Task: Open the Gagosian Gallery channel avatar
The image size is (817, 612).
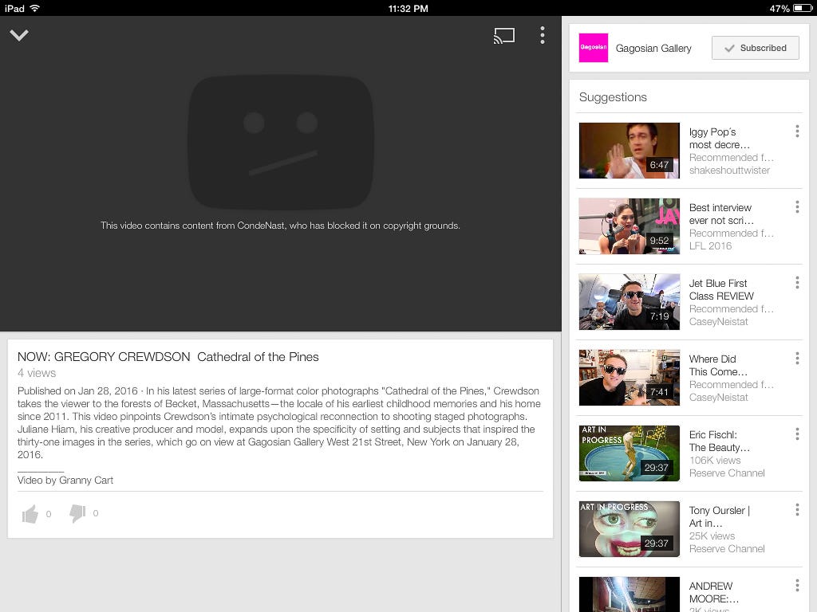Action: point(594,48)
